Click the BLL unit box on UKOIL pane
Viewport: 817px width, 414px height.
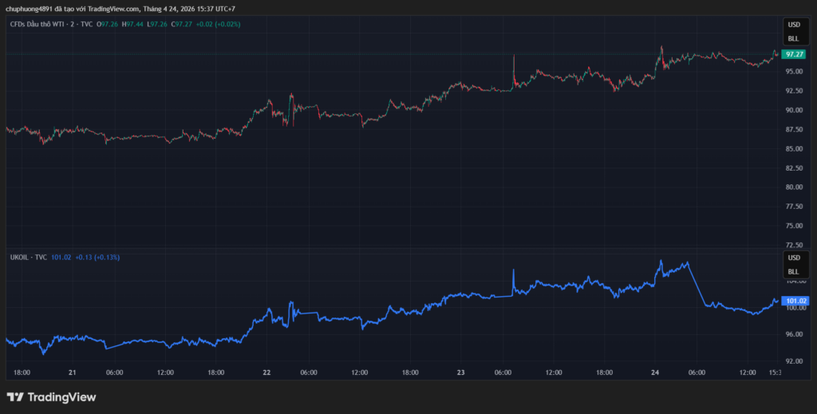click(x=793, y=272)
